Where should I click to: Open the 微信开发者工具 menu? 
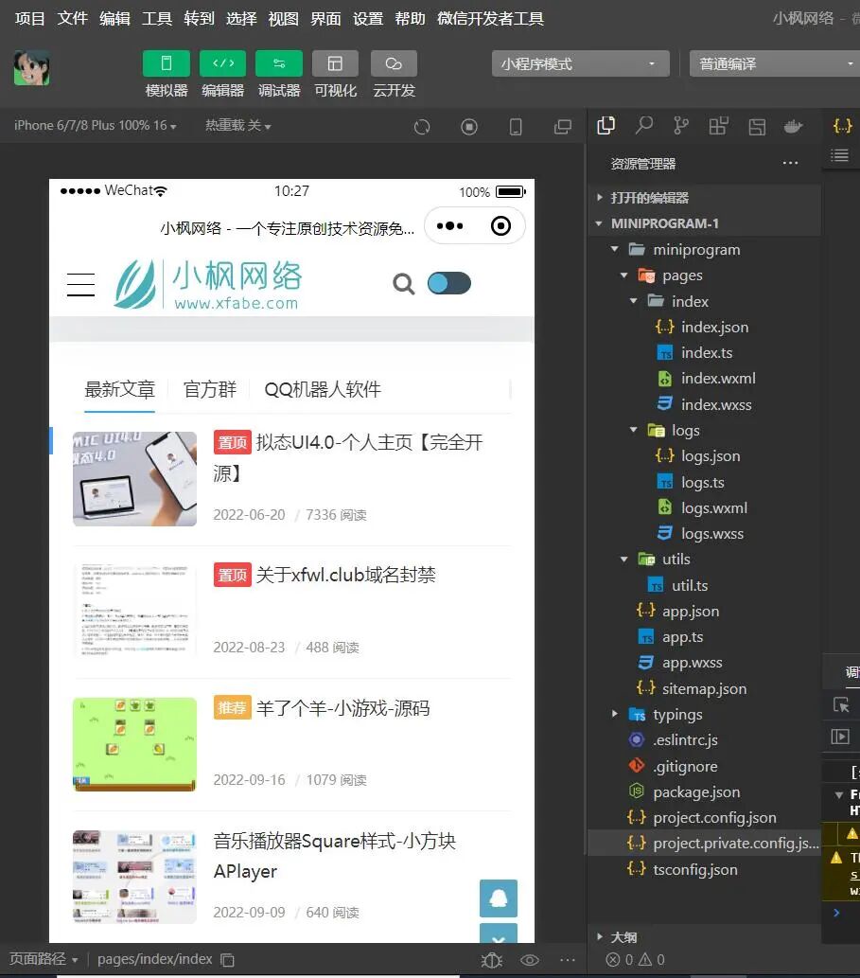(490, 19)
